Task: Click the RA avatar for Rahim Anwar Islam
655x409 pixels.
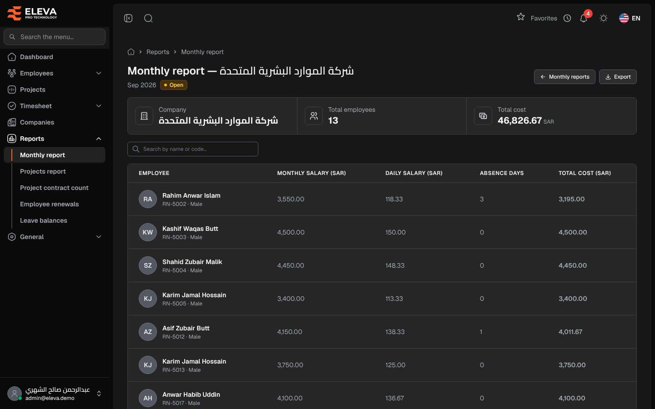Action: 148,199
